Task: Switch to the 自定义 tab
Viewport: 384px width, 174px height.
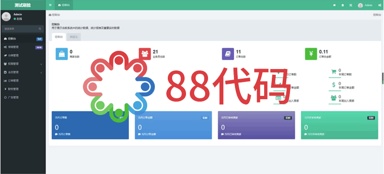Action: [73, 37]
